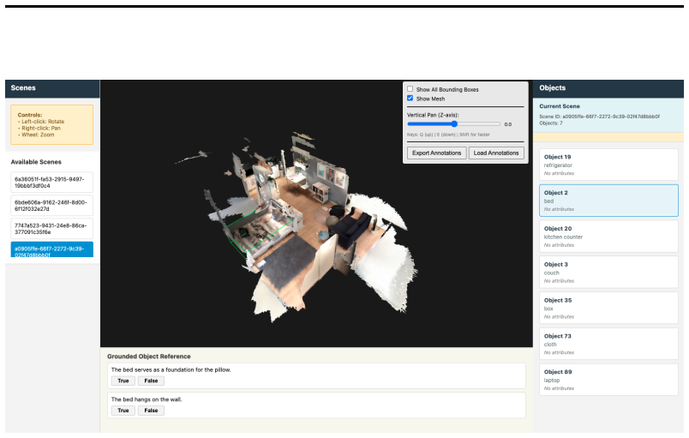Viewport: 689px width, 438px height.
Task: Select Object 19 refrigerator card
Action: pyautogui.click(x=608, y=165)
